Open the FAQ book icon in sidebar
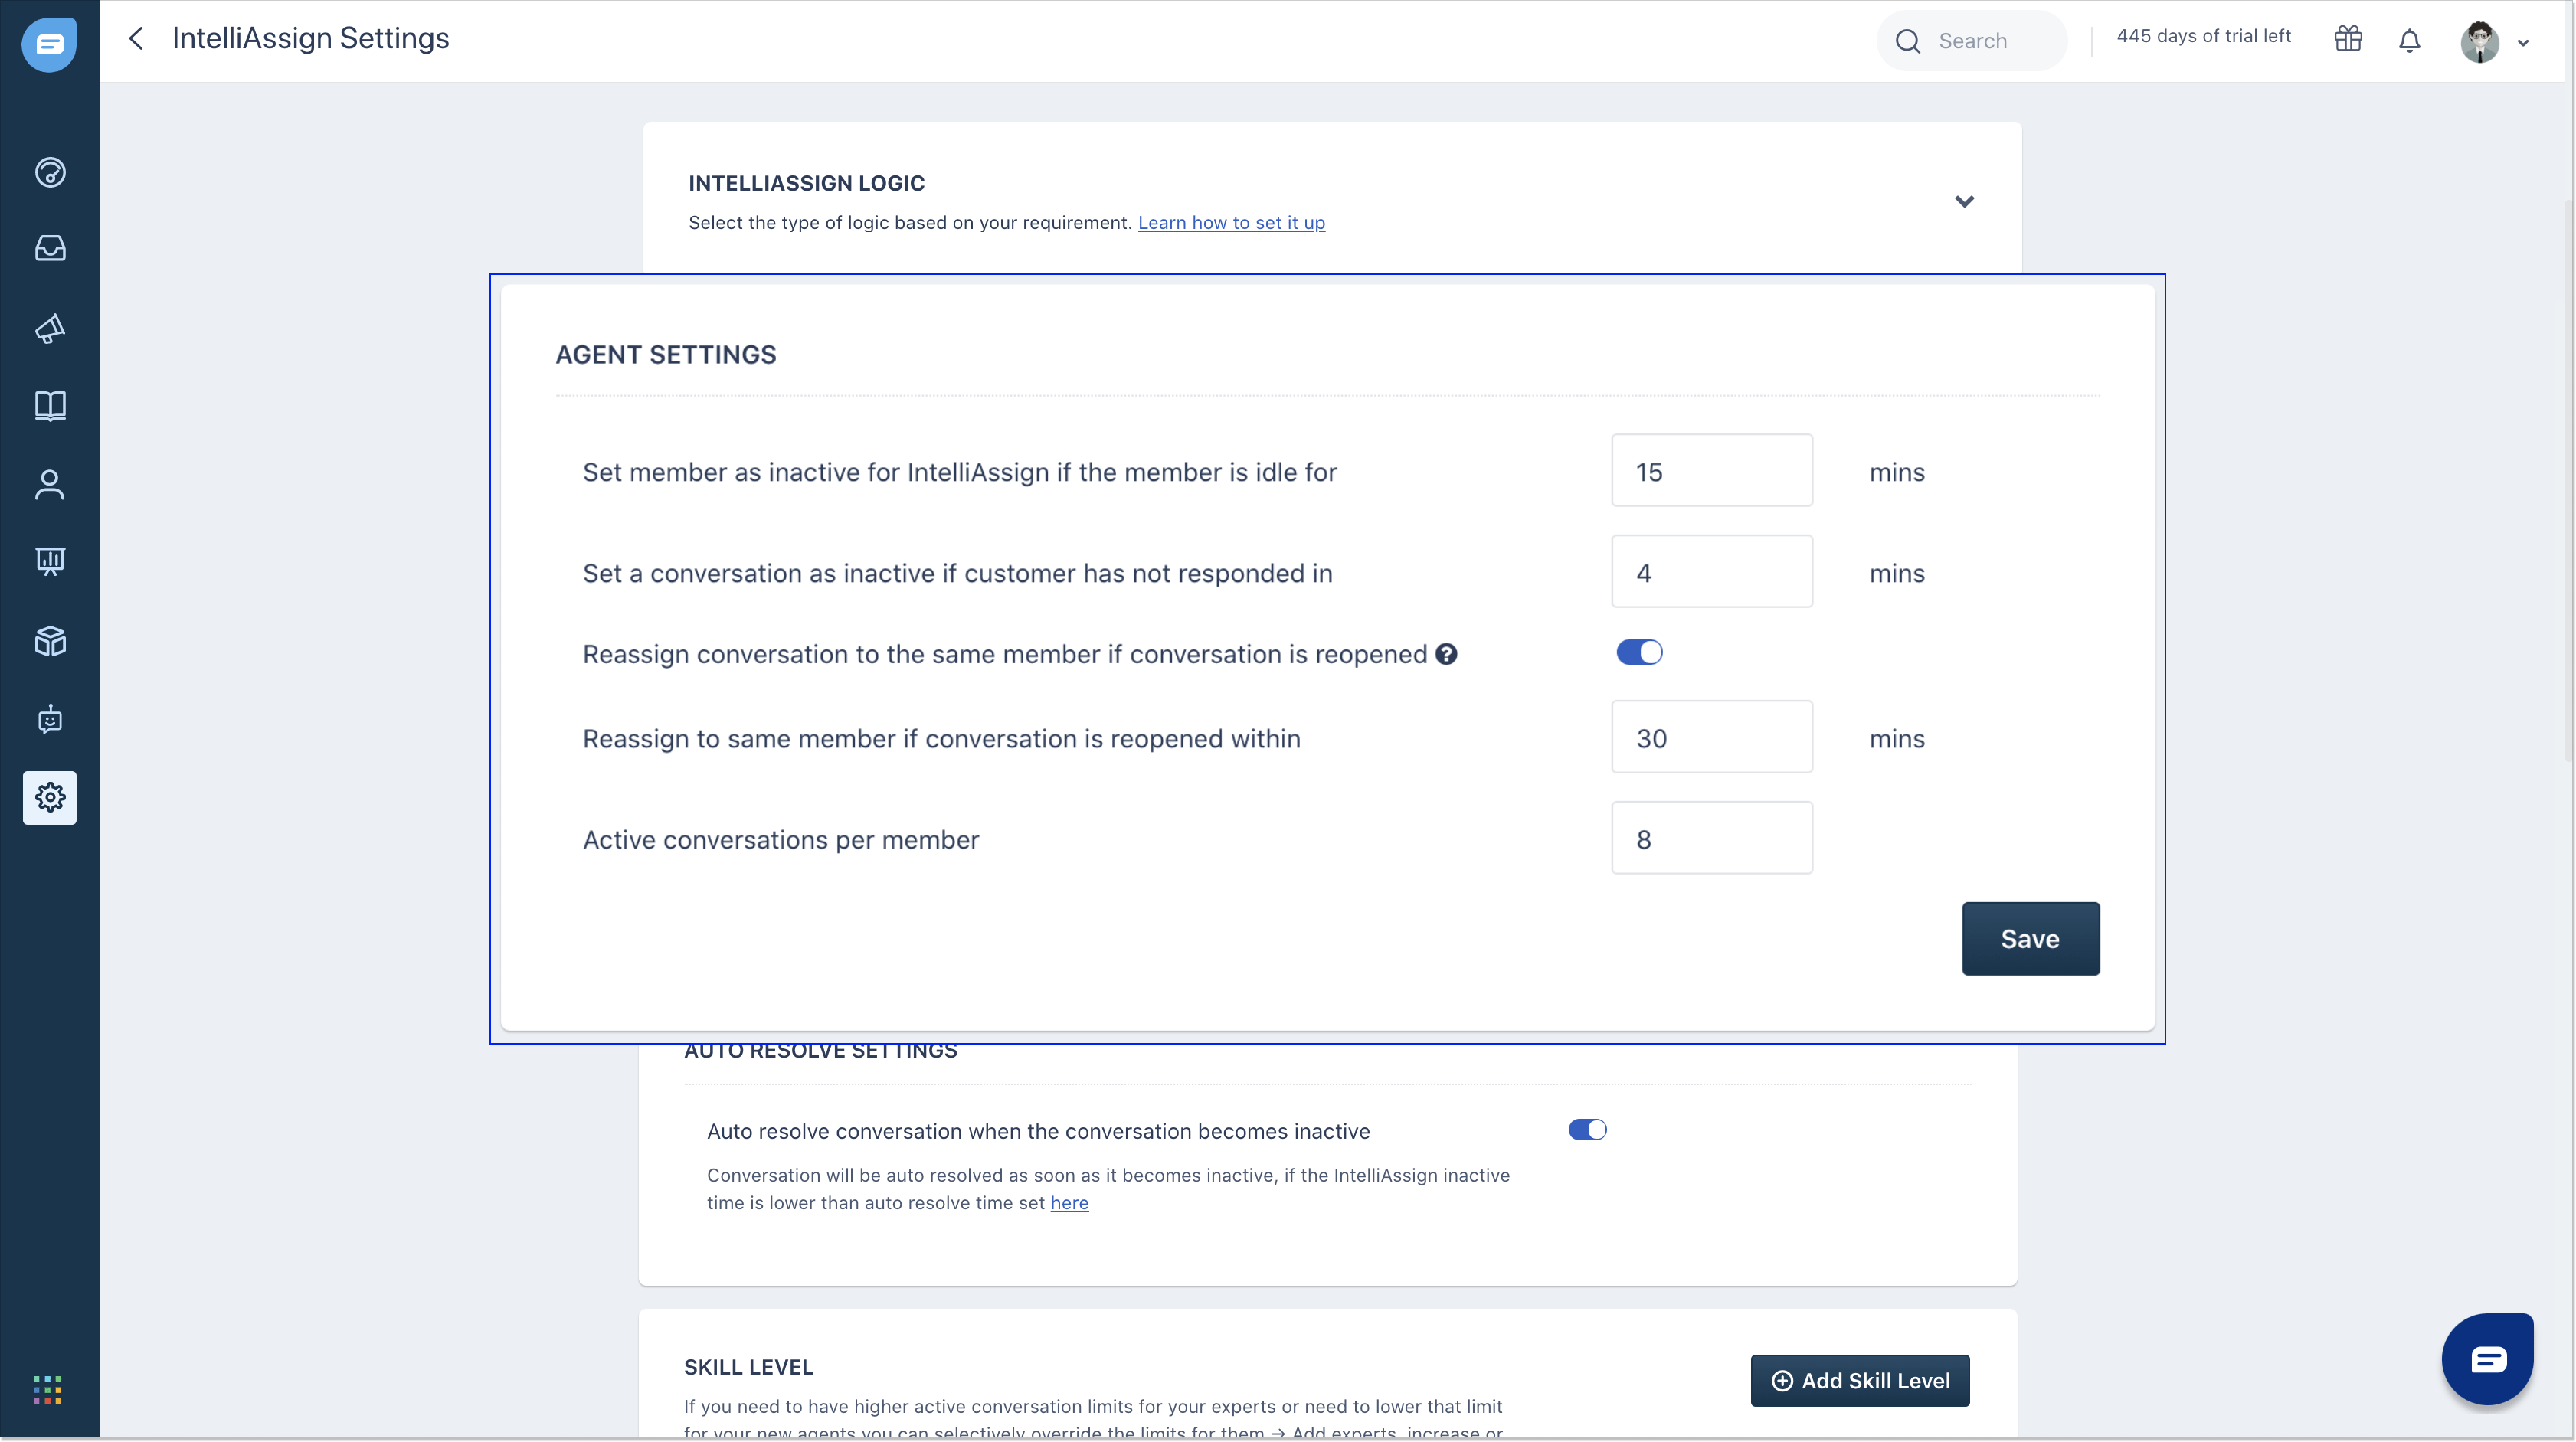This screenshot has height=1442, width=2576. [50, 406]
